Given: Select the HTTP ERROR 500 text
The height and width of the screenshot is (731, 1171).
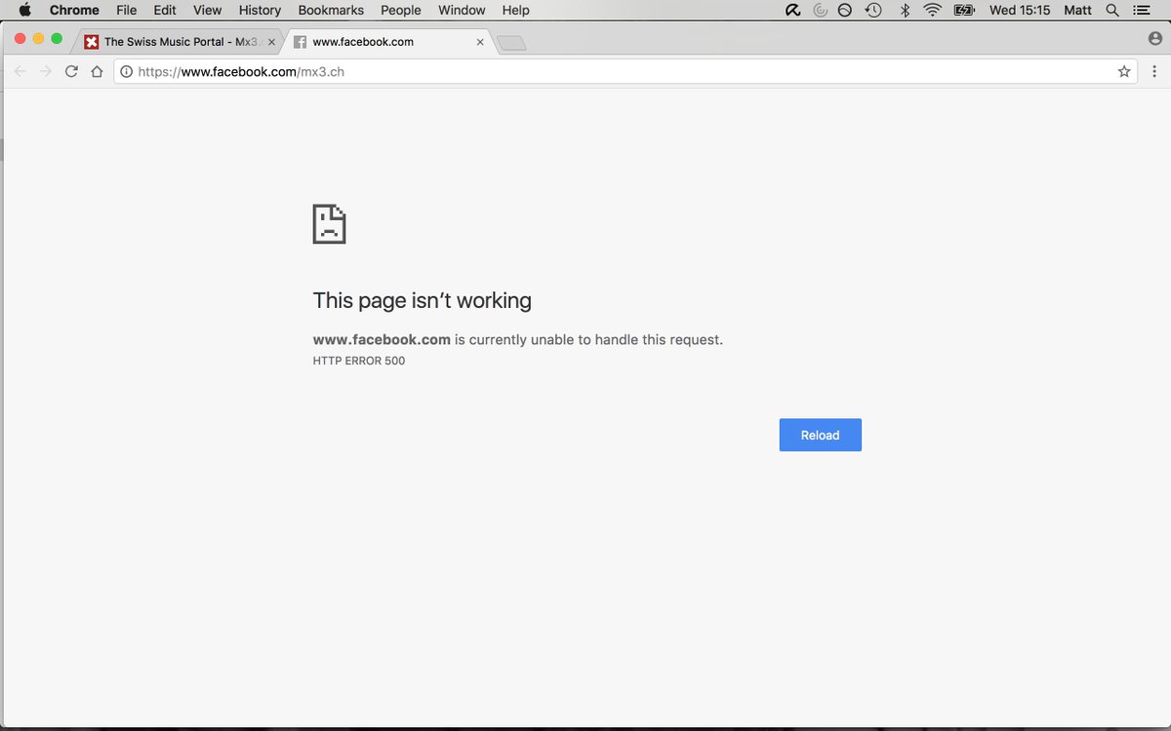Looking at the screenshot, I should click(359, 361).
